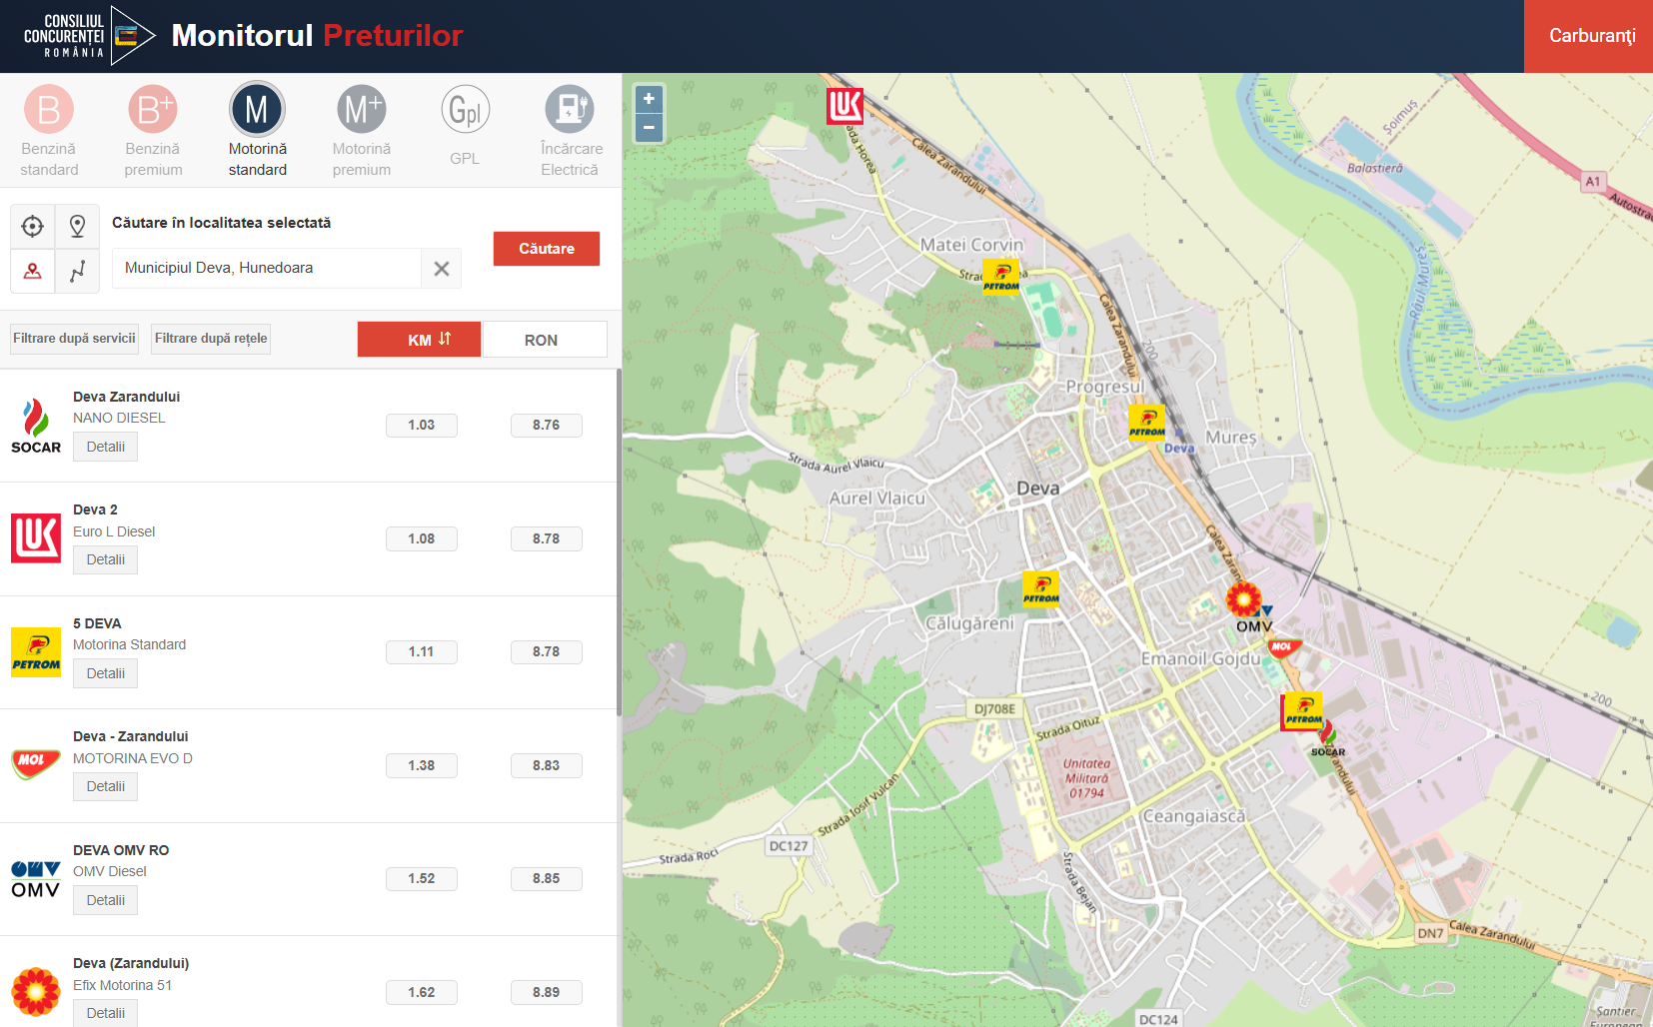
Task: Select the GPL fuel icon
Action: click(x=465, y=110)
